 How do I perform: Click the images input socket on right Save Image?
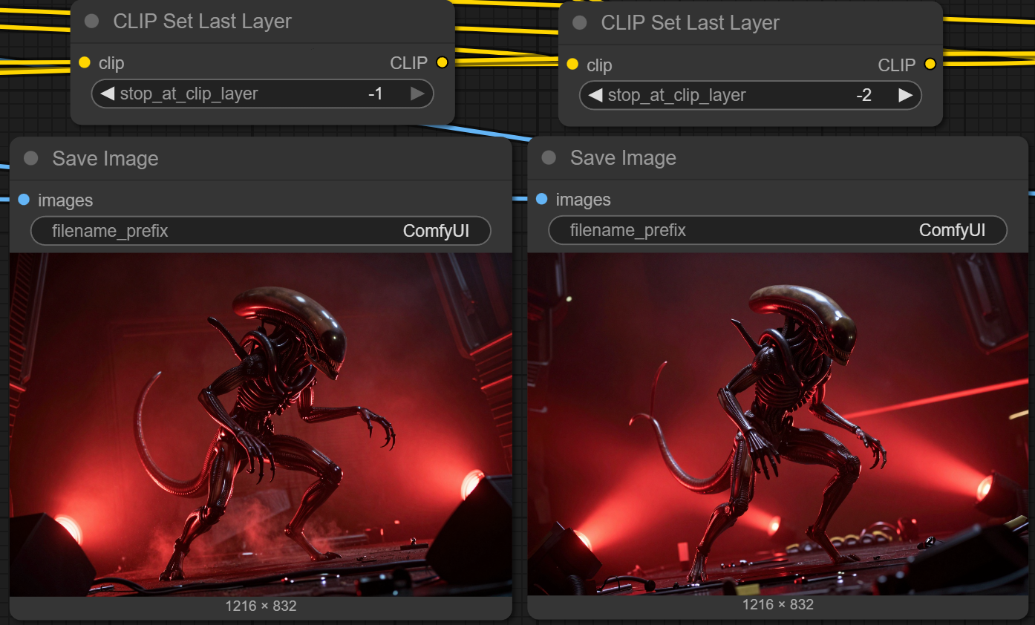pos(541,199)
